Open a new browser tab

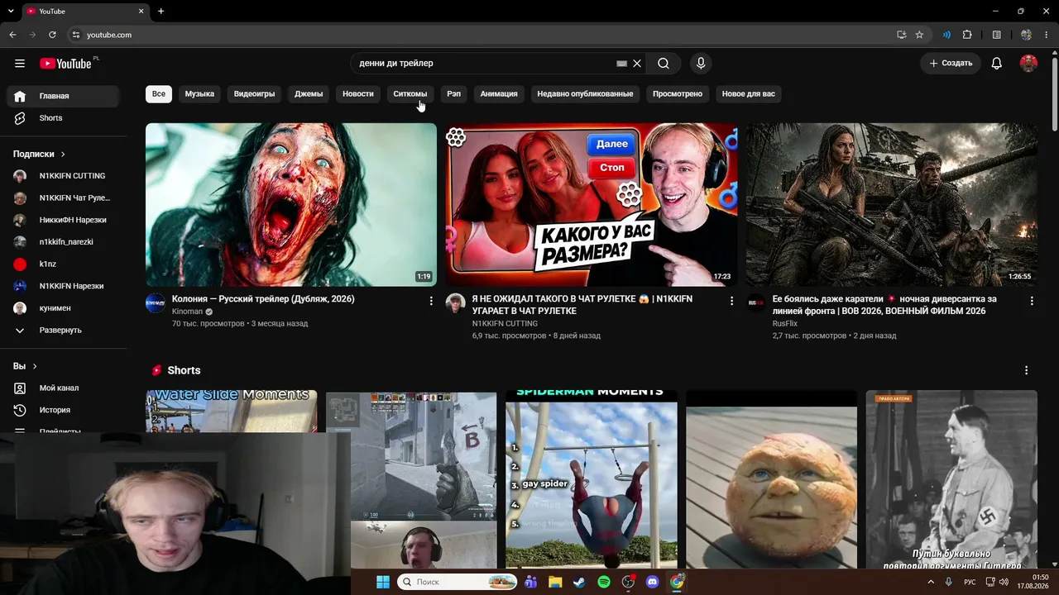click(x=161, y=12)
